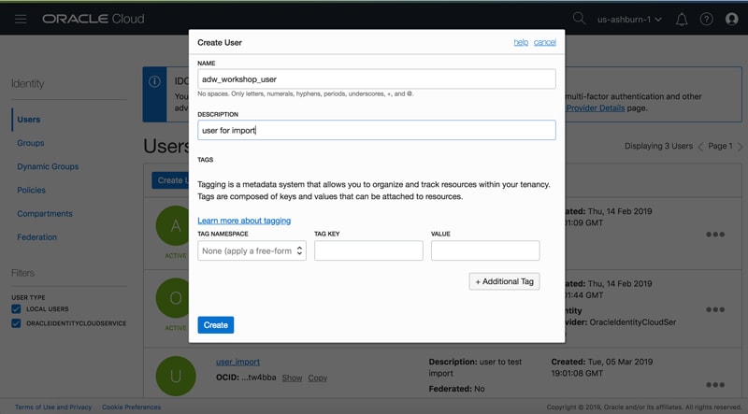748x414 pixels.
Task: Open Dynamic Groups in sidebar
Action: (x=48, y=166)
